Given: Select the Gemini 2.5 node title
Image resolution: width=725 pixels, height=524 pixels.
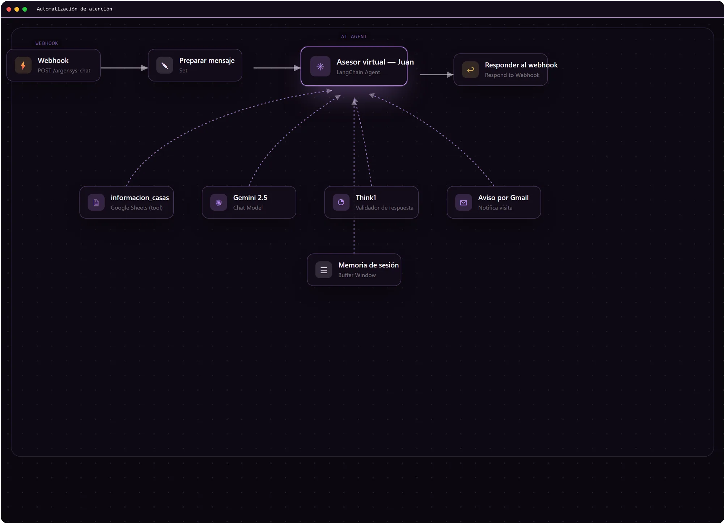Looking at the screenshot, I should (x=250, y=198).
